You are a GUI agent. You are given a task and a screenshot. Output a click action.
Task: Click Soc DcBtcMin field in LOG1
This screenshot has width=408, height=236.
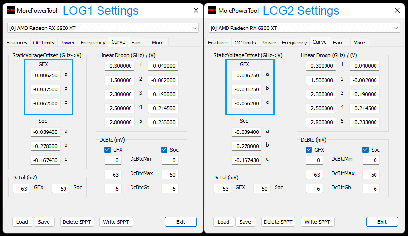170,160
